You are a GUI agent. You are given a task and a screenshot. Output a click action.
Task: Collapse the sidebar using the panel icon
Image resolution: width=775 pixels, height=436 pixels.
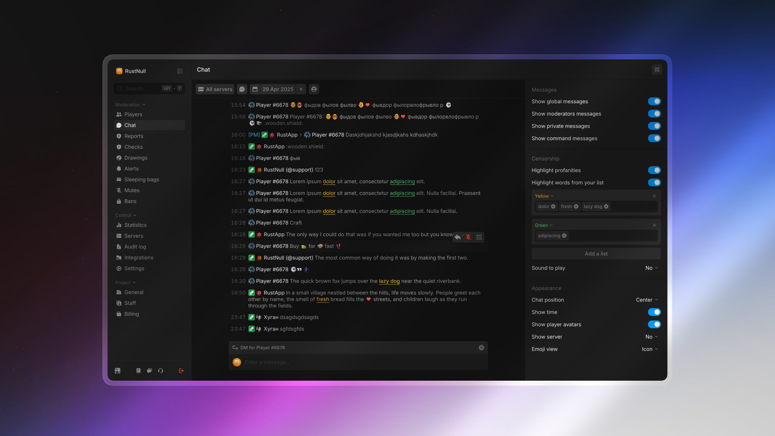coord(180,71)
